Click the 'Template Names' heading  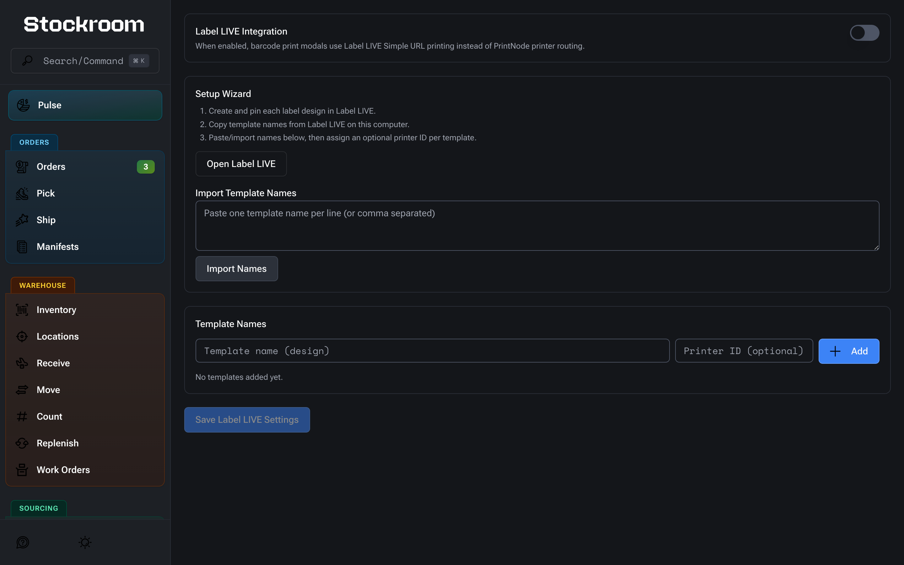pyautogui.click(x=230, y=324)
